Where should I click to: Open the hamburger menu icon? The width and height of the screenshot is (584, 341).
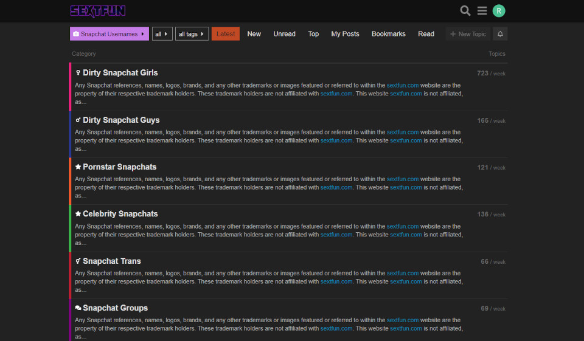[482, 11]
